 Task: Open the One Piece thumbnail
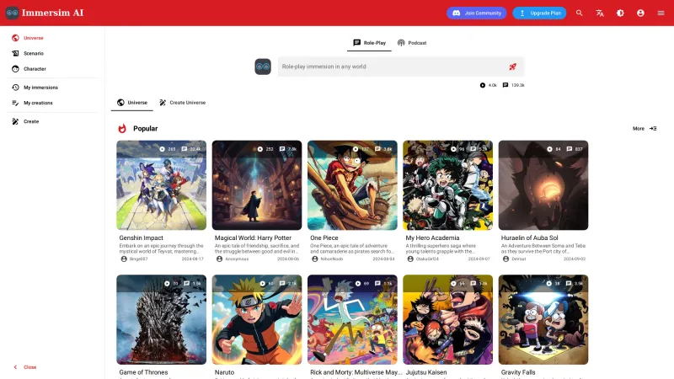pos(352,185)
